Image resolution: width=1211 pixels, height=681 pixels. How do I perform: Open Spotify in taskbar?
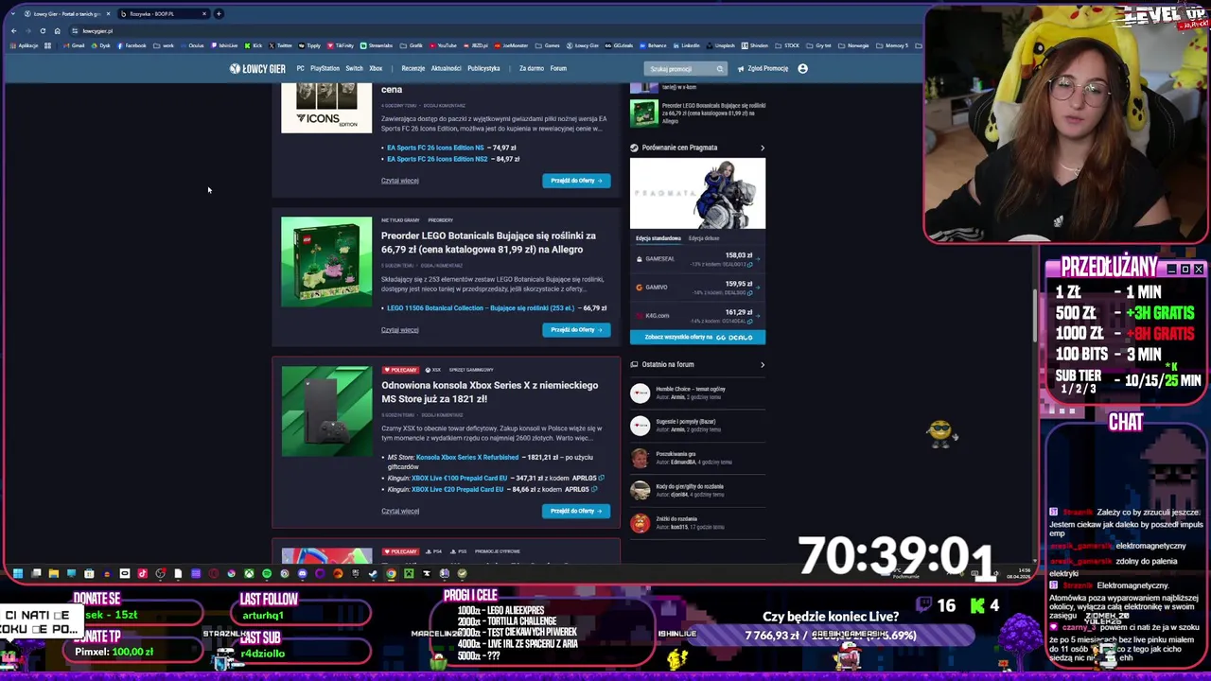[x=267, y=573]
